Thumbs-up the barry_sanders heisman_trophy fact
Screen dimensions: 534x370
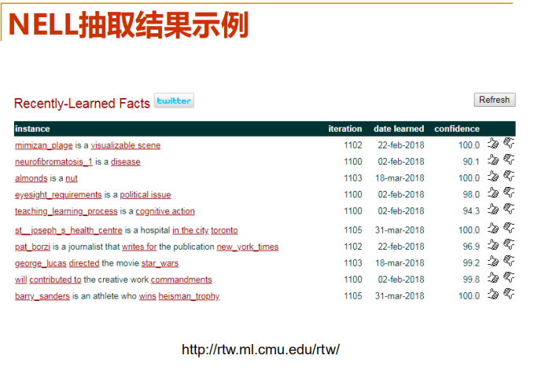click(492, 295)
